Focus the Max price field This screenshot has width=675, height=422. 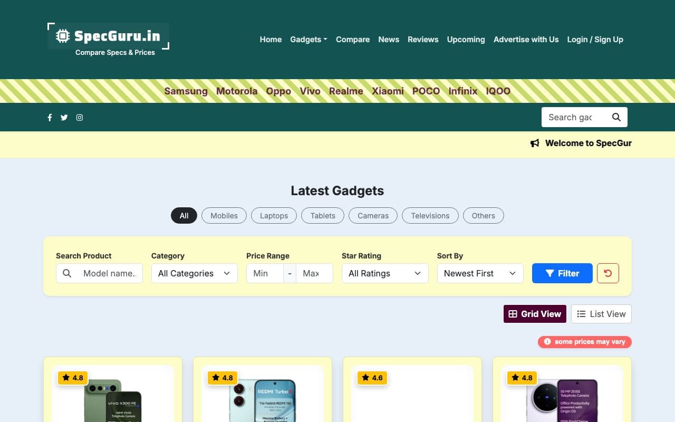pos(314,273)
